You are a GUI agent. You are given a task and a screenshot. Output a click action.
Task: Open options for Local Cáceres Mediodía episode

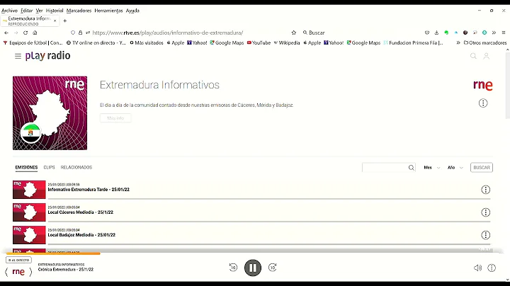pyautogui.click(x=486, y=212)
